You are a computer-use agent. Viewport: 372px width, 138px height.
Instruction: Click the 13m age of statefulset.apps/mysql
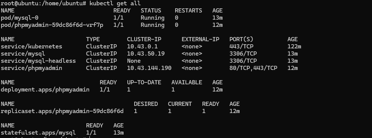tap(119, 133)
